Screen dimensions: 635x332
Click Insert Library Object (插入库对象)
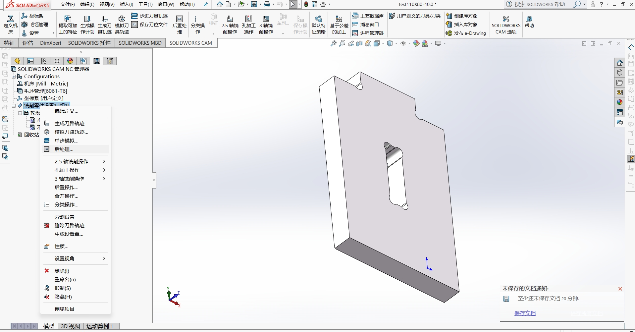coord(462,25)
